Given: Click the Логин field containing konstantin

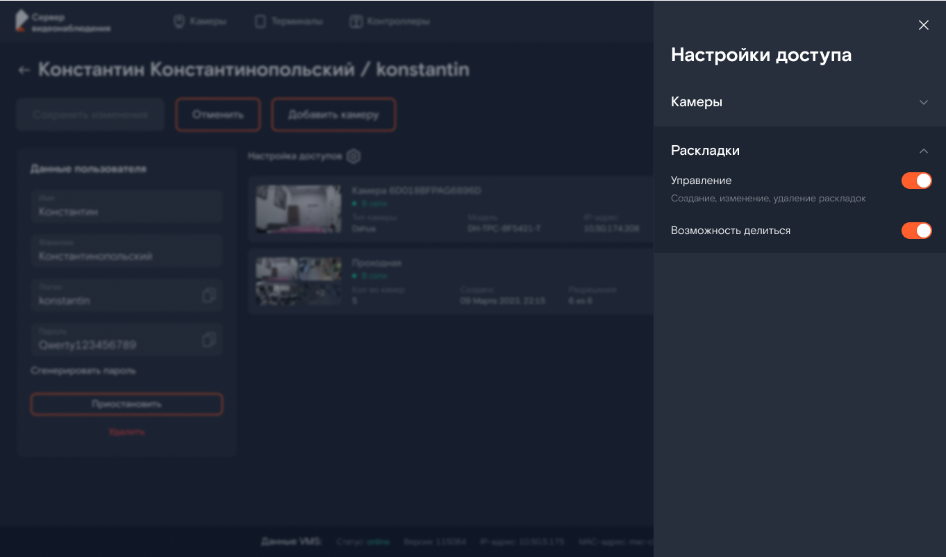Looking at the screenshot, I should click(126, 295).
